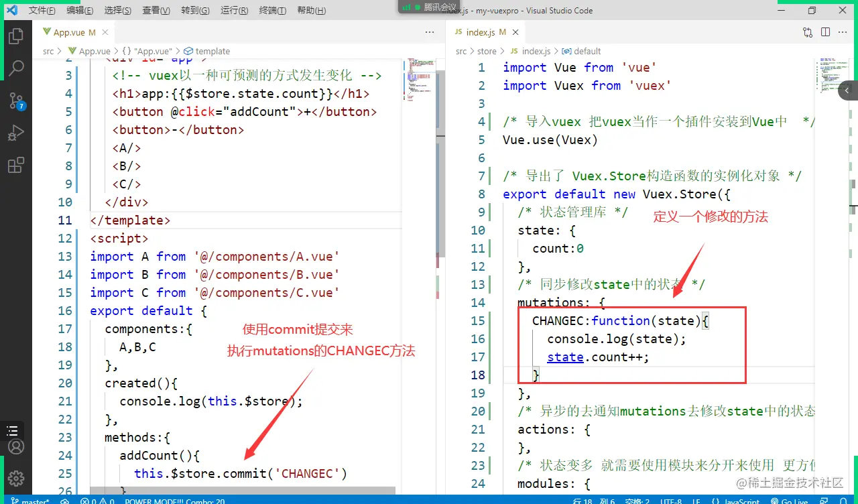Open the 帮助(H) menu

coord(312,11)
